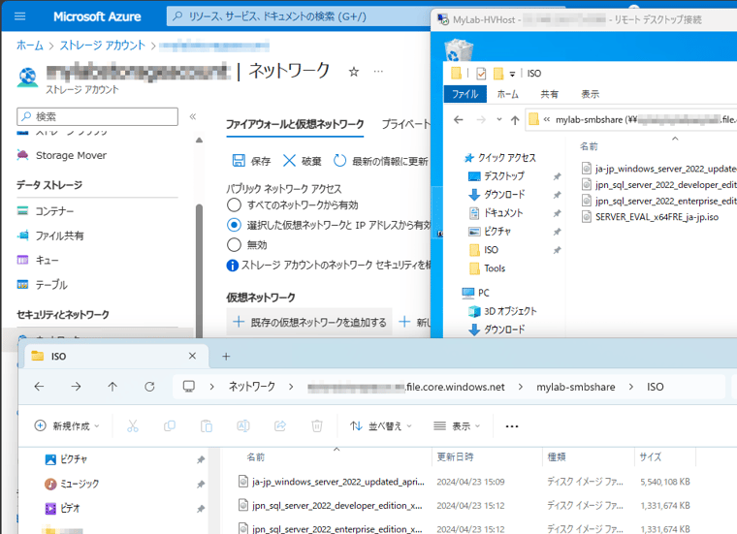Click the back arrow in remote Explorer
Viewport: 737px width, 534px height.
(459, 120)
